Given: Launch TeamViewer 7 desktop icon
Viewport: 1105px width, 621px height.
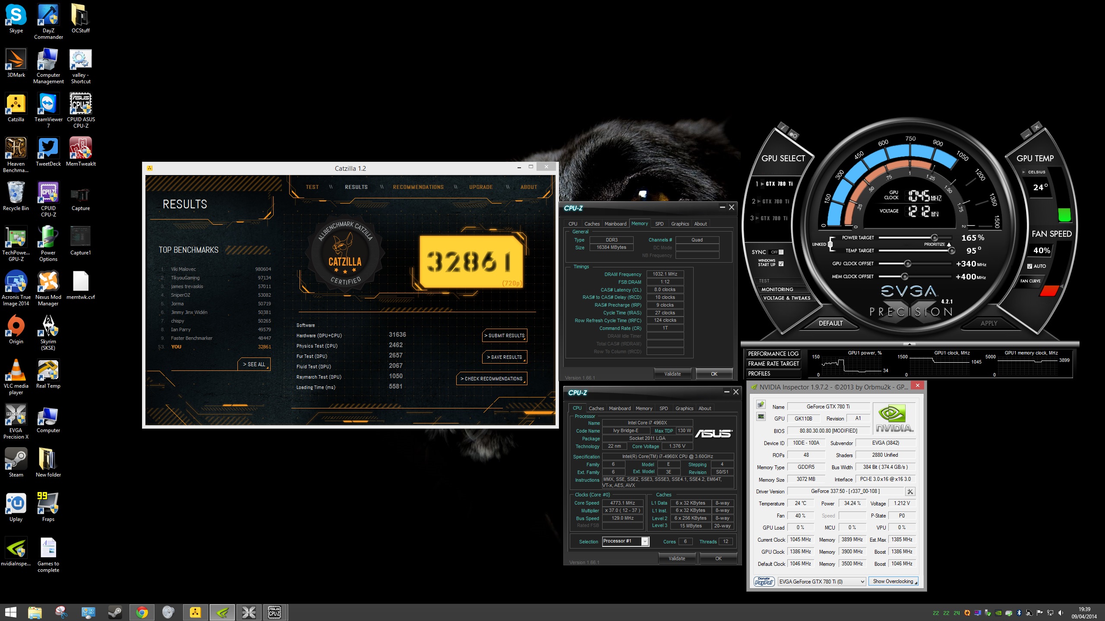Looking at the screenshot, I should point(48,111).
